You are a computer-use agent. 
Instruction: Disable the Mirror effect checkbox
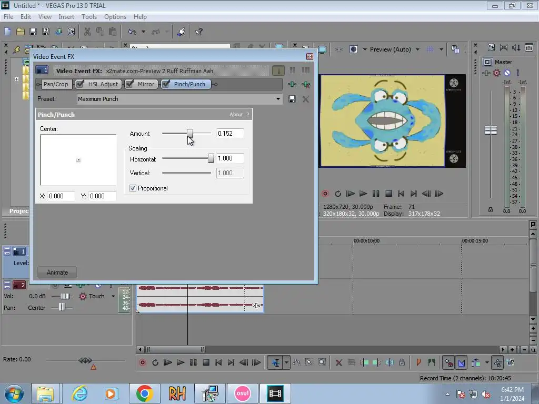(x=129, y=84)
